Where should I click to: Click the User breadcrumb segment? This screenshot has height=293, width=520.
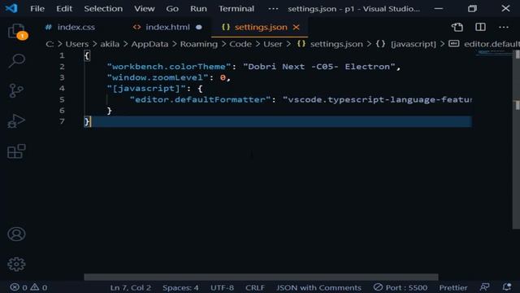[273, 44]
